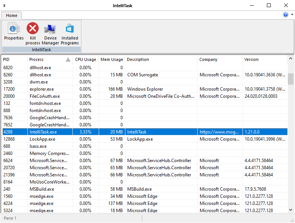Click the Process sort direction triangle
This screenshot has height=223, width=295.
pyautogui.click(x=68, y=60)
